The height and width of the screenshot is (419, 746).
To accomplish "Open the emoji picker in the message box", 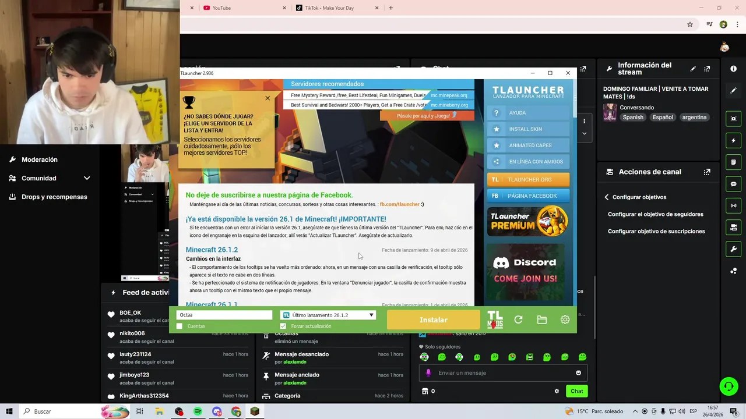I will (578, 373).
